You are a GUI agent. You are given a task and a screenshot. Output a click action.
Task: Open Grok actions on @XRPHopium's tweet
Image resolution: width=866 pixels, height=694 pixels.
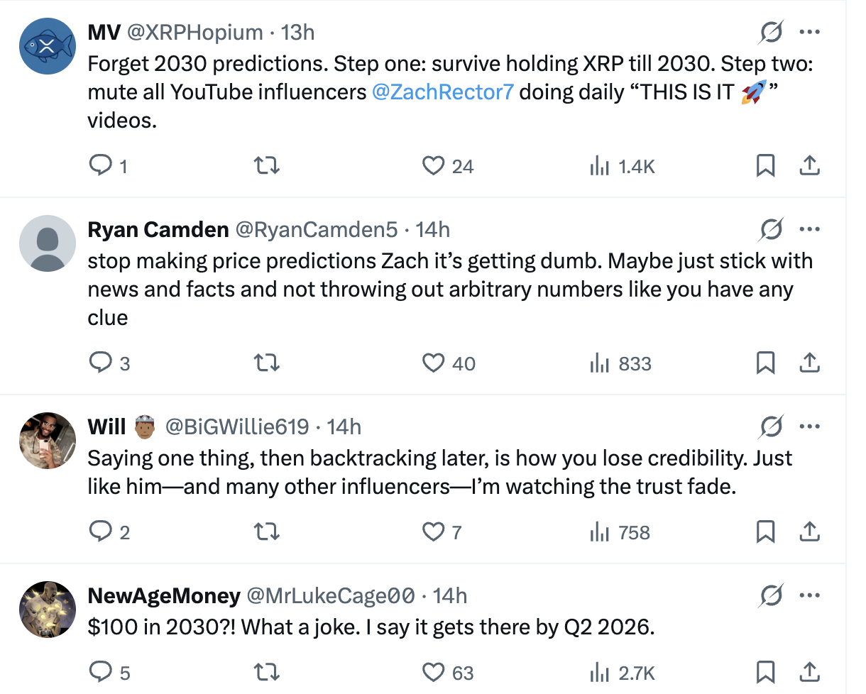770,32
